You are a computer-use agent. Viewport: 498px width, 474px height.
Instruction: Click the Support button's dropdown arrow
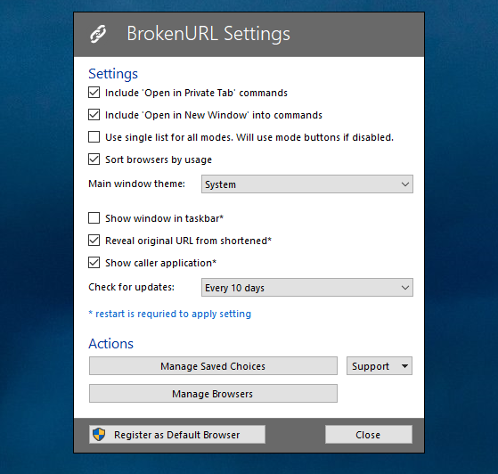(404, 366)
